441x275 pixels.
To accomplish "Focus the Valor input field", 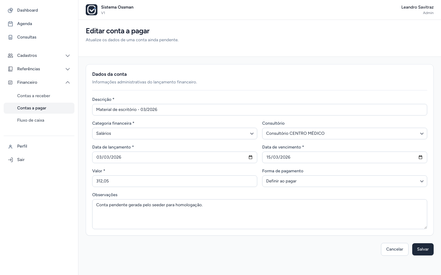I will [175, 181].
